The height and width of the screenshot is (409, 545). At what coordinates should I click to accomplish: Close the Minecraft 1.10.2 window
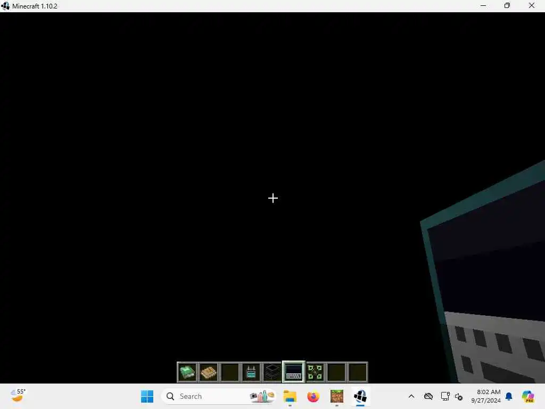pos(532,6)
